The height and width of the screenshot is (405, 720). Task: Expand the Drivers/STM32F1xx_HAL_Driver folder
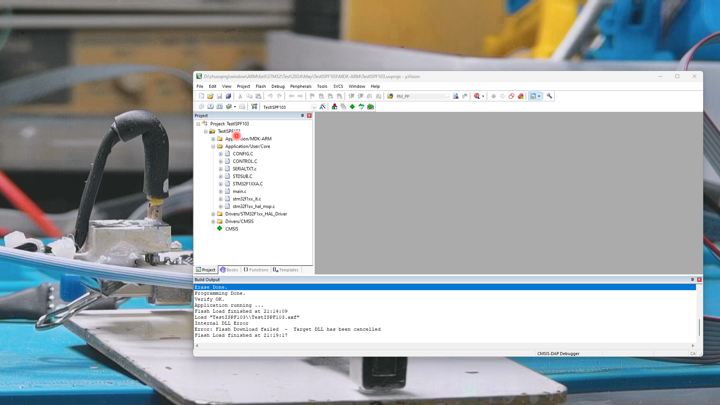(213, 214)
